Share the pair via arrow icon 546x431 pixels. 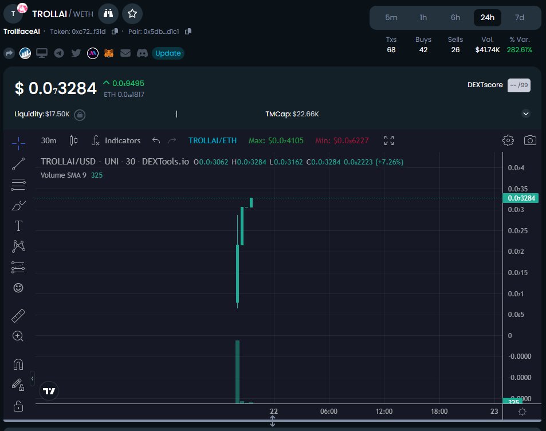(9, 53)
